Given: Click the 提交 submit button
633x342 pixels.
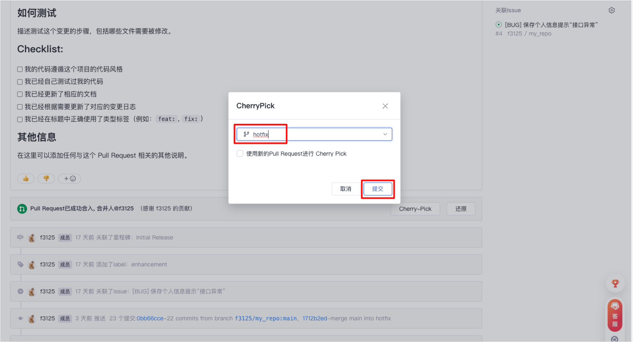Looking at the screenshot, I should click(x=378, y=189).
